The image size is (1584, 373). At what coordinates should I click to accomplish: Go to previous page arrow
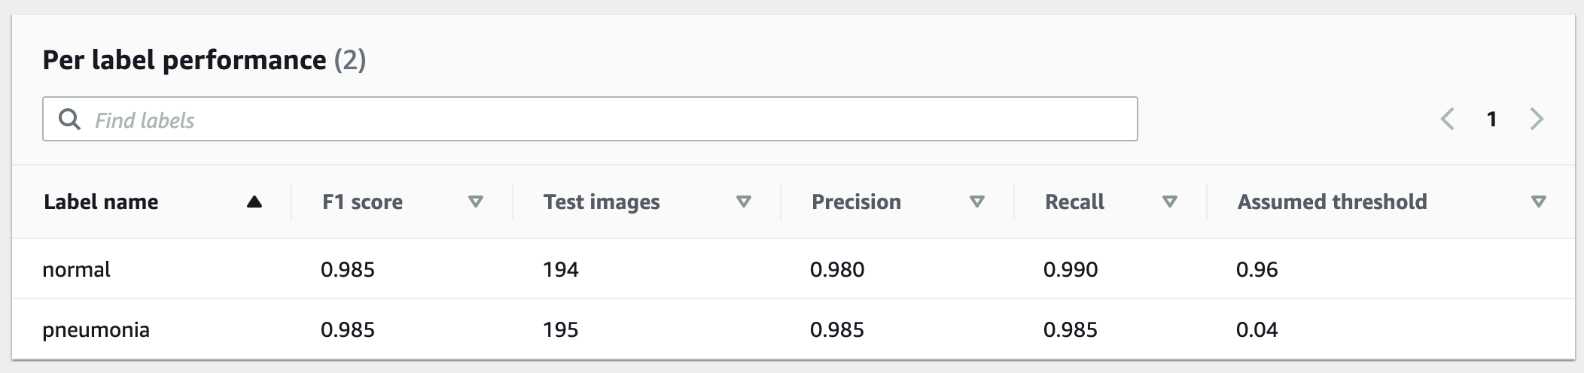pyautogui.click(x=1447, y=119)
